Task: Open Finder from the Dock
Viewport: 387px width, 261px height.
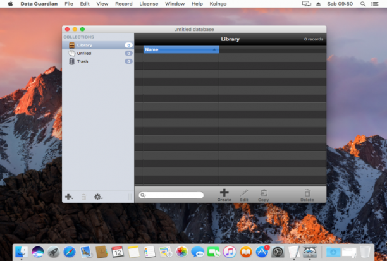Action: point(21,252)
